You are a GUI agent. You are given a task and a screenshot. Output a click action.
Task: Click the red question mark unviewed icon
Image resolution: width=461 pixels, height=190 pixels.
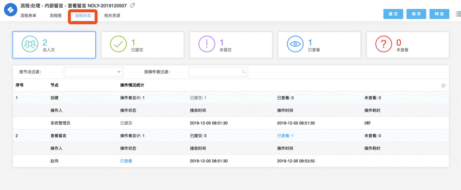point(384,44)
